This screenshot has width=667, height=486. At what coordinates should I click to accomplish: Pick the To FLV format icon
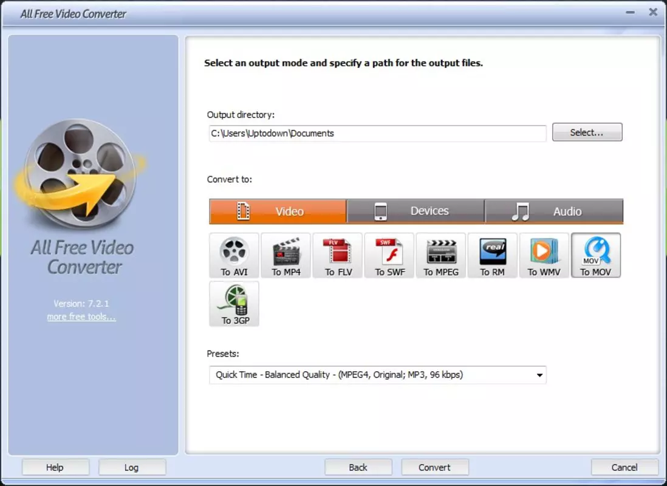coord(338,255)
